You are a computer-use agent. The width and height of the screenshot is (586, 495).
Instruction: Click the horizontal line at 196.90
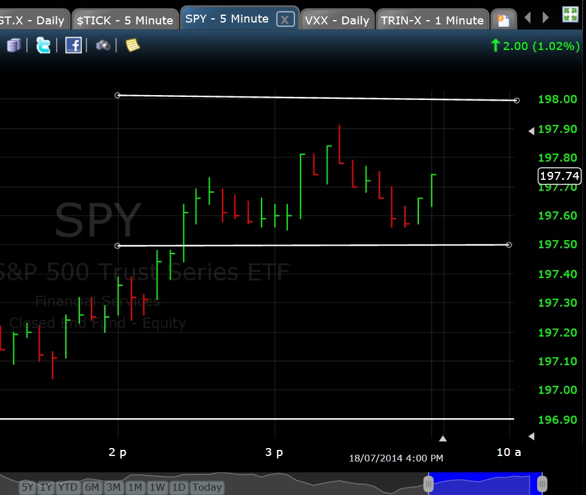click(x=257, y=419)
